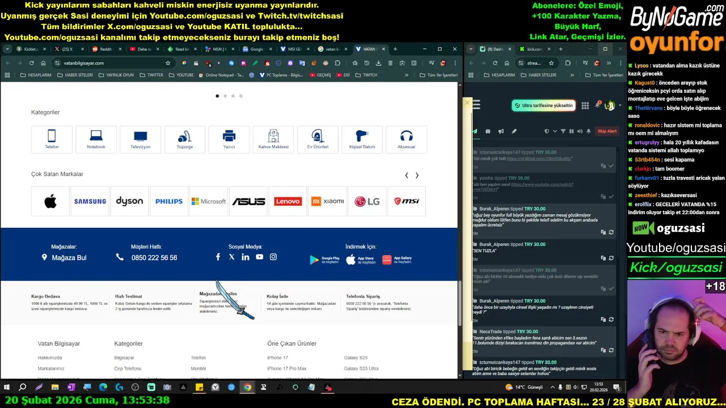
Task: Click Ultra tarifesine yükseltin button
Action: pos(543,105)
